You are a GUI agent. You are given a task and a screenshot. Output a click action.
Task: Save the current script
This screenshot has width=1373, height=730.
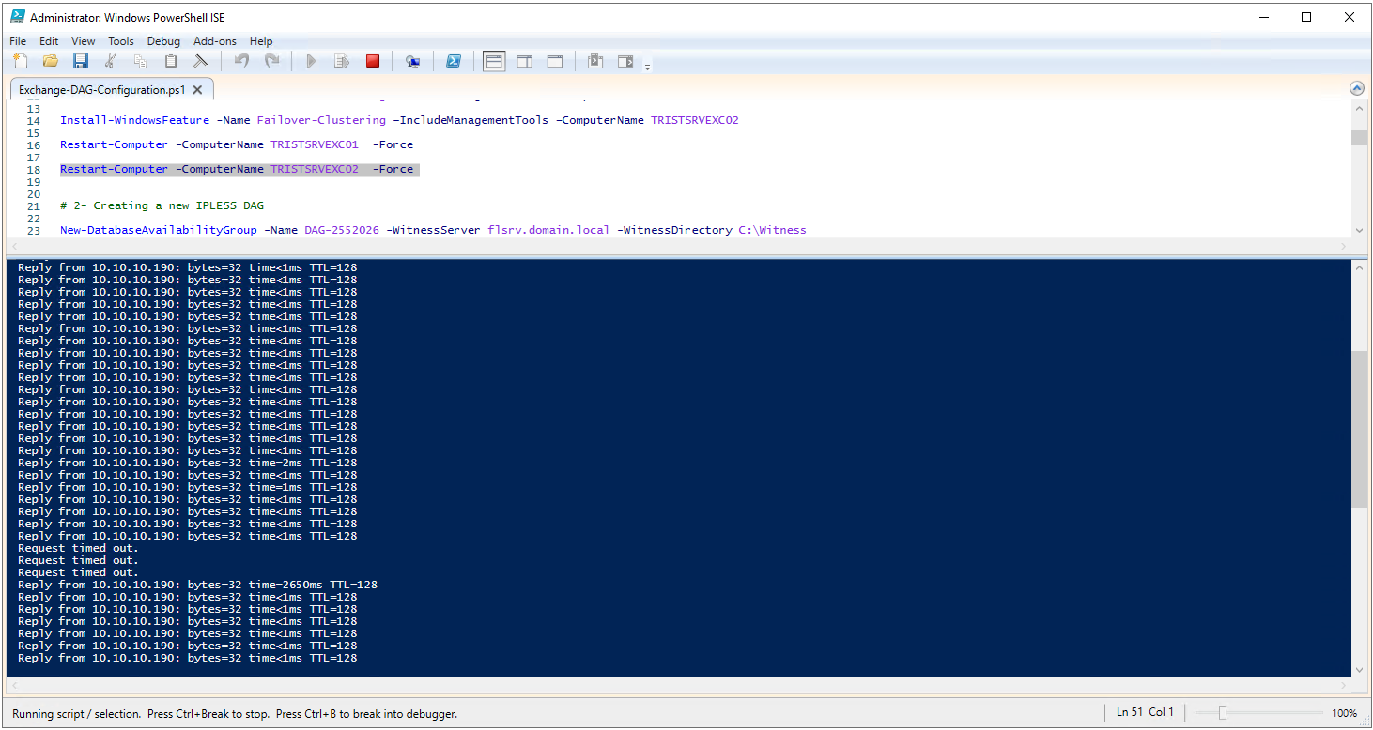(81, 61)
